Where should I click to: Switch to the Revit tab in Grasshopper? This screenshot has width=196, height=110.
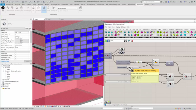[160, 29]
